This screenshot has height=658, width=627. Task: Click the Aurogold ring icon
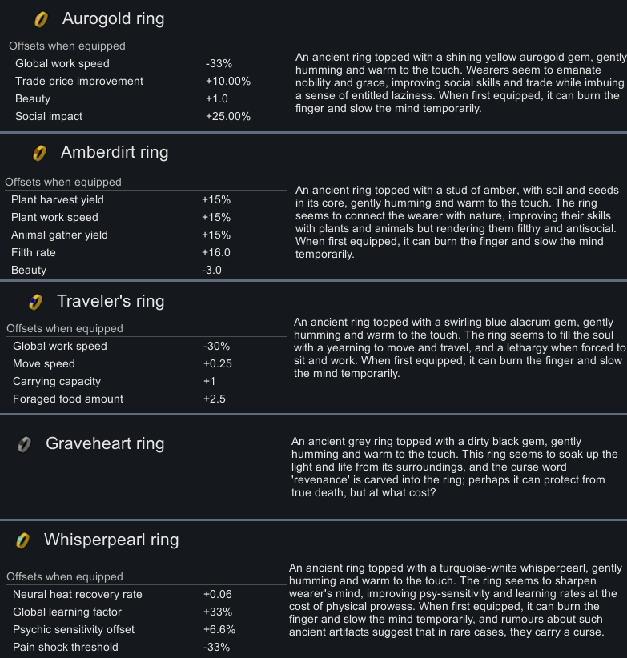point(41,20)
